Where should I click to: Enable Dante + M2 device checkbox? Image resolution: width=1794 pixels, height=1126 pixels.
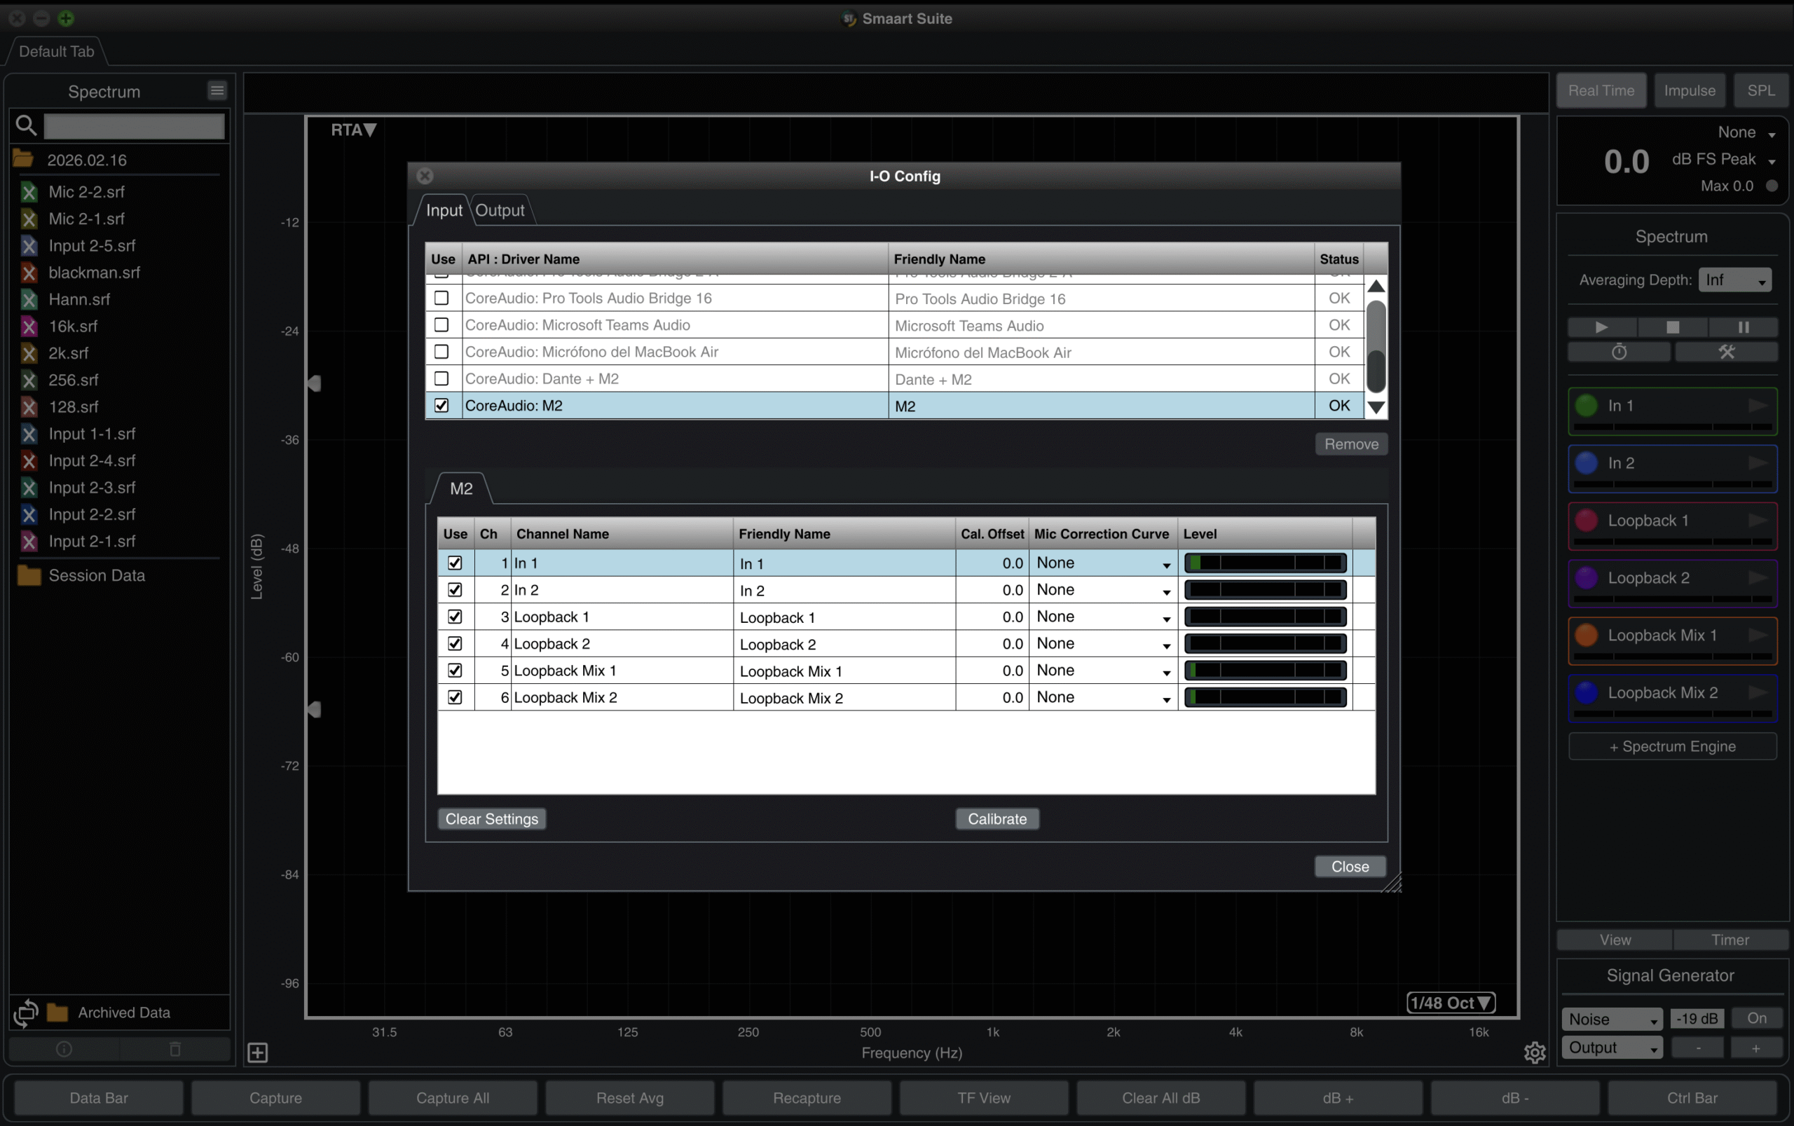(441, 378)
